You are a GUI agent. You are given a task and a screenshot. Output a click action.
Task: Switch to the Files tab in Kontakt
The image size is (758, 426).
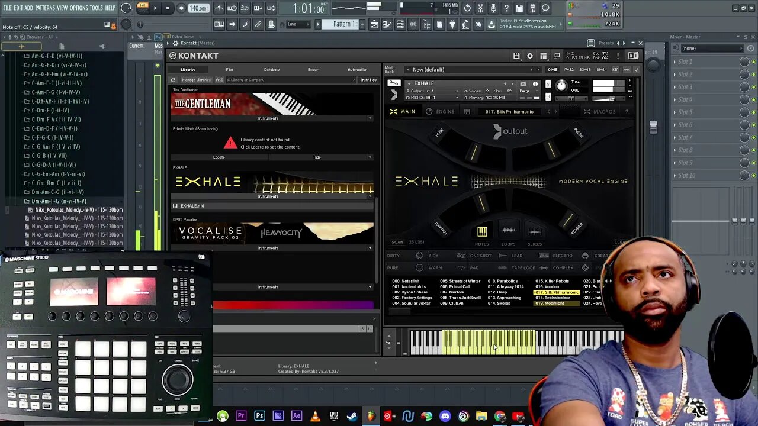pos(229,69)
